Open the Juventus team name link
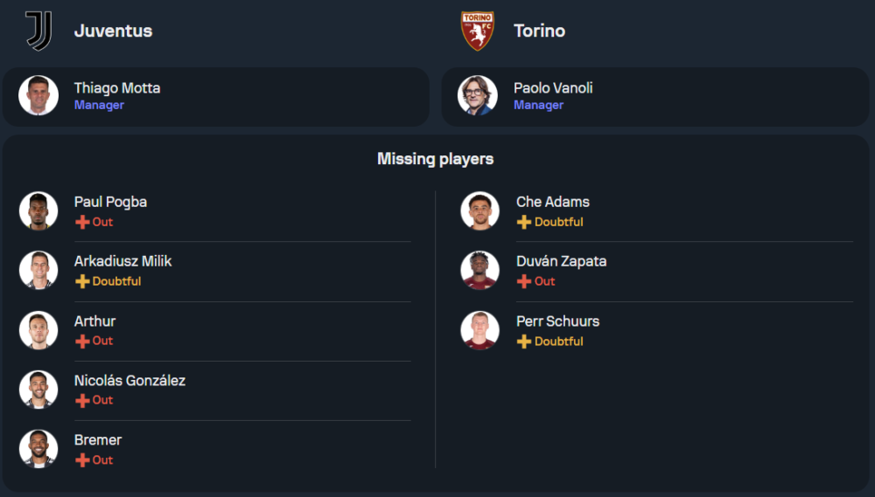This screenshot has height=497, width=875. coord(113,31)
